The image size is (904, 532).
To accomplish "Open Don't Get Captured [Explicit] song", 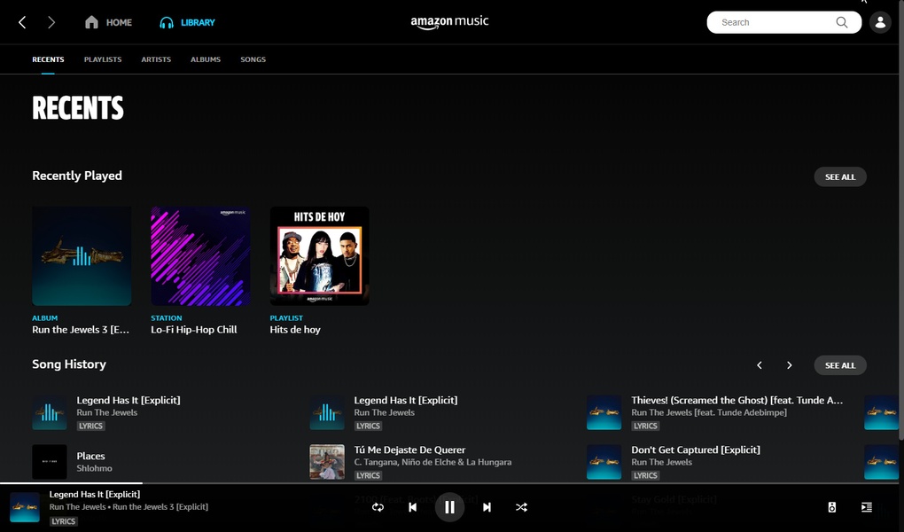I will pos(696,450).
